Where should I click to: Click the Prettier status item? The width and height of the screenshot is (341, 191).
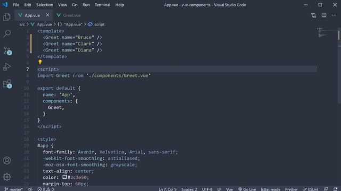291,189
